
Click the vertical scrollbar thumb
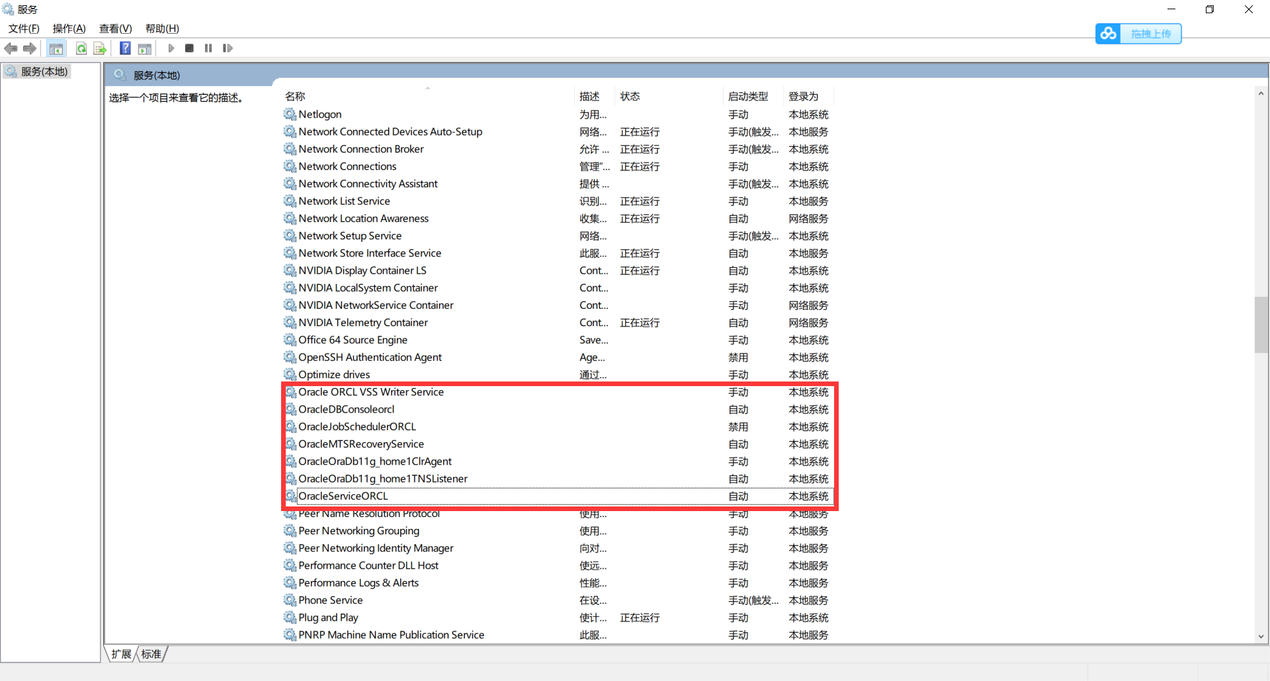1261,325
